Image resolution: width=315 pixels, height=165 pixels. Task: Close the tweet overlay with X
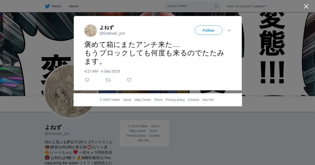pyautogui.click(x=306, y=6)
